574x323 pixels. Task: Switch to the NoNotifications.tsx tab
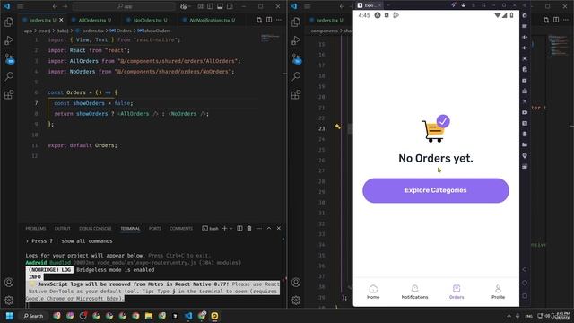point(210,20)
